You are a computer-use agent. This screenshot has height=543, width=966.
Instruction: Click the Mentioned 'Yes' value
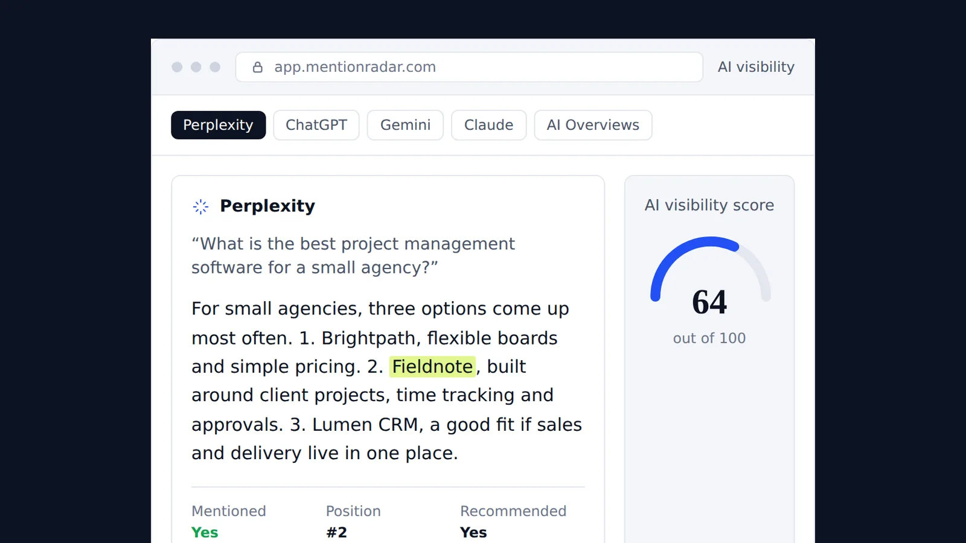tap(205, 532)
